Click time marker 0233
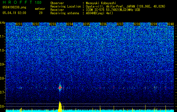Screen dimensions: 177x112 pos(53,24)
